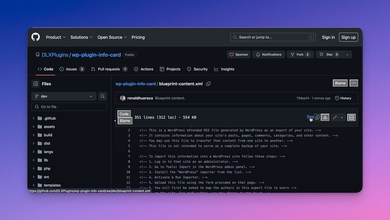Viewport: 390px width, 220px height.
Task: Click the file search magnifier icon
Action: coord(102,96)
